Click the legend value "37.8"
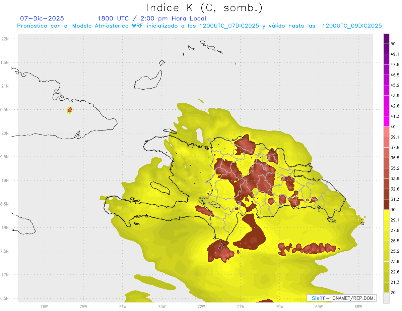 point(395,147)
